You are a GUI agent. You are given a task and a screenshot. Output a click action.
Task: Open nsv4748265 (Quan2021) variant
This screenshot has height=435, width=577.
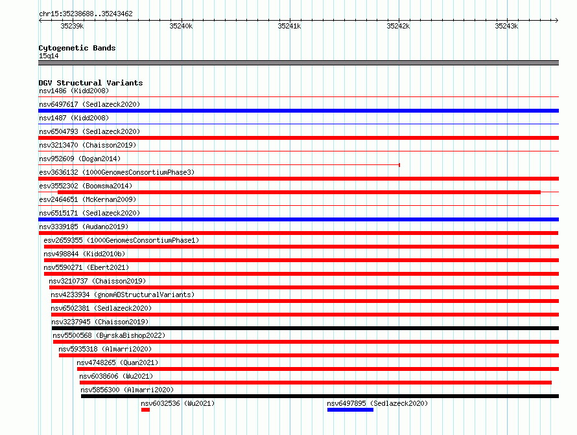click(x=117, y=362)
